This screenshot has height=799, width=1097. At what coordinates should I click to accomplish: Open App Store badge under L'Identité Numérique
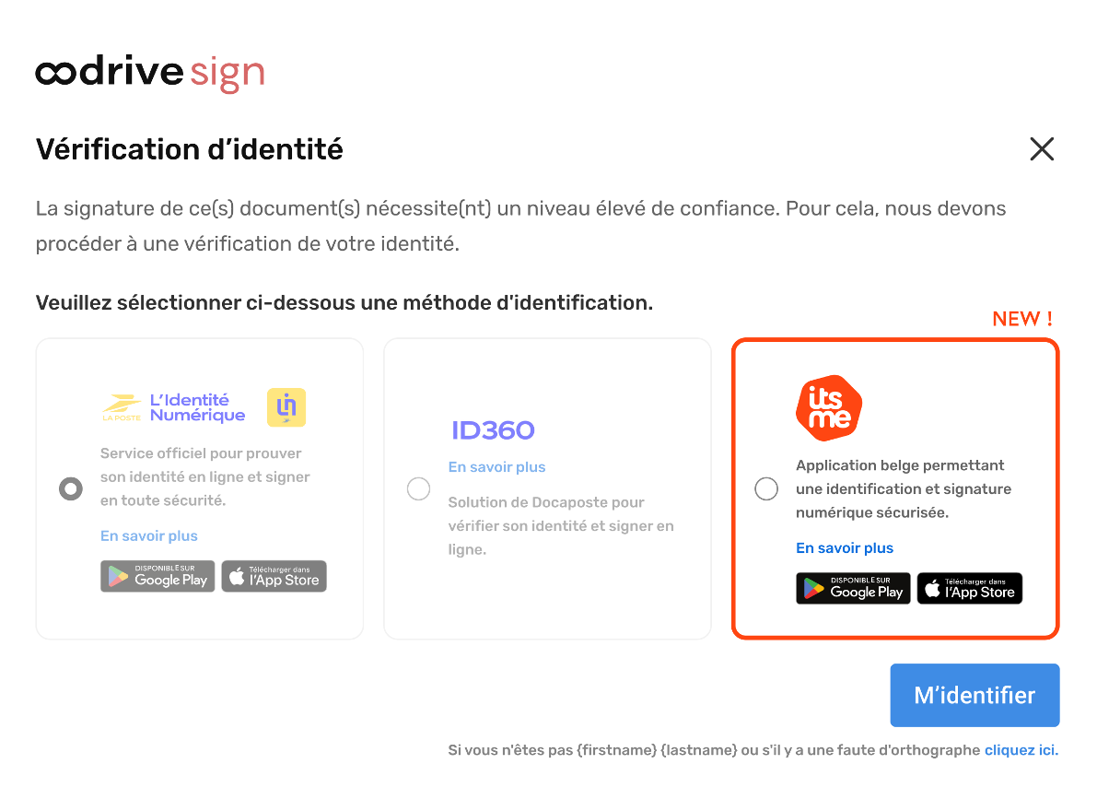(x=274, y=576)
